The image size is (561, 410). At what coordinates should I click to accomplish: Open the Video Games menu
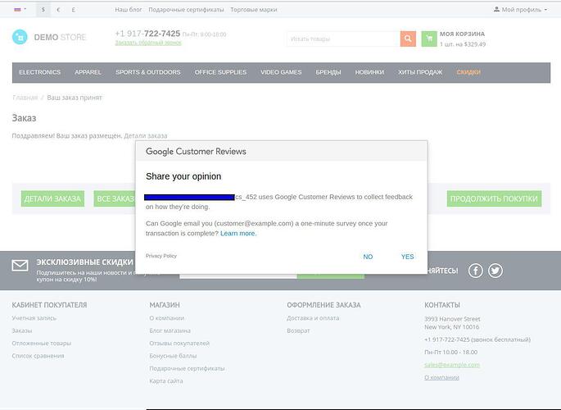point(281,72)
